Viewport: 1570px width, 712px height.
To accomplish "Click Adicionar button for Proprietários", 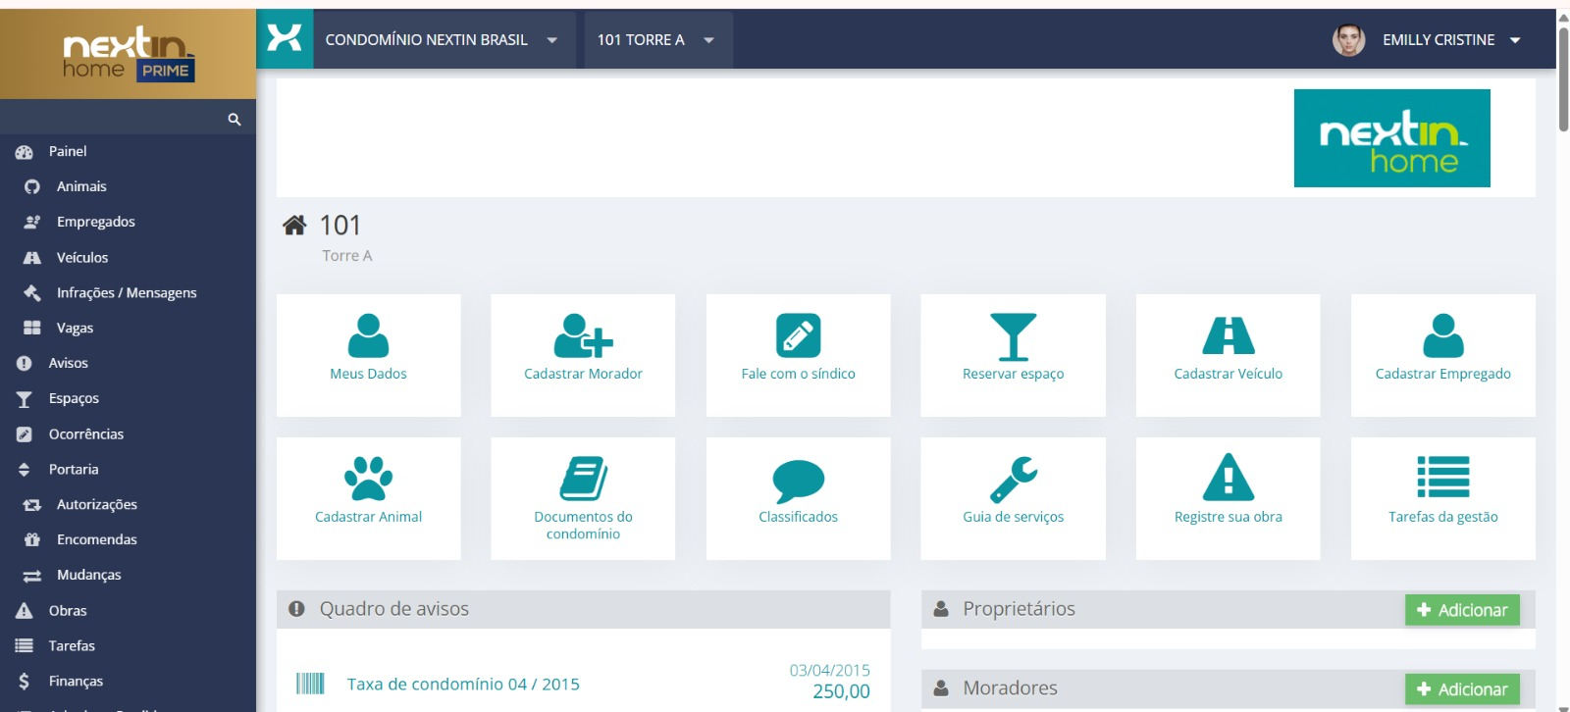I will tap(1462, 610).
